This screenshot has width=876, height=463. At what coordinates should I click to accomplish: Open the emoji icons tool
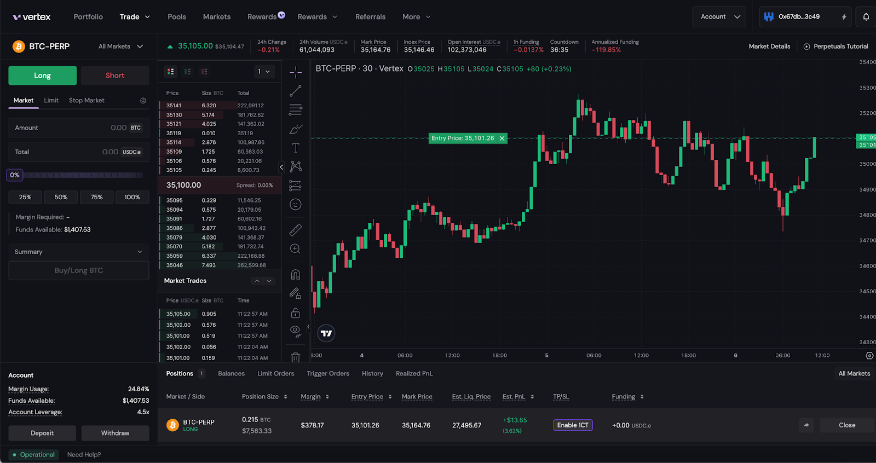click(295, 205)
